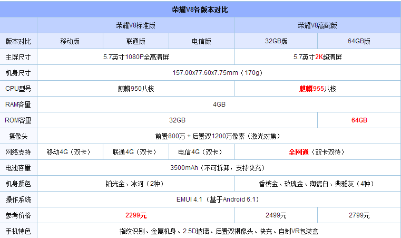Select the 3500mAh battery cell
Viewport: 401px width, 238px height.
[219, 168]
